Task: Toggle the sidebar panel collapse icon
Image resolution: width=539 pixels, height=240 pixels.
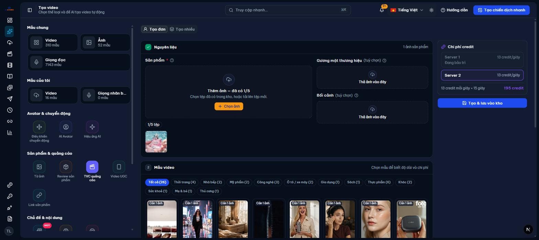Action: pyautogui.click(x=30, y=10)
